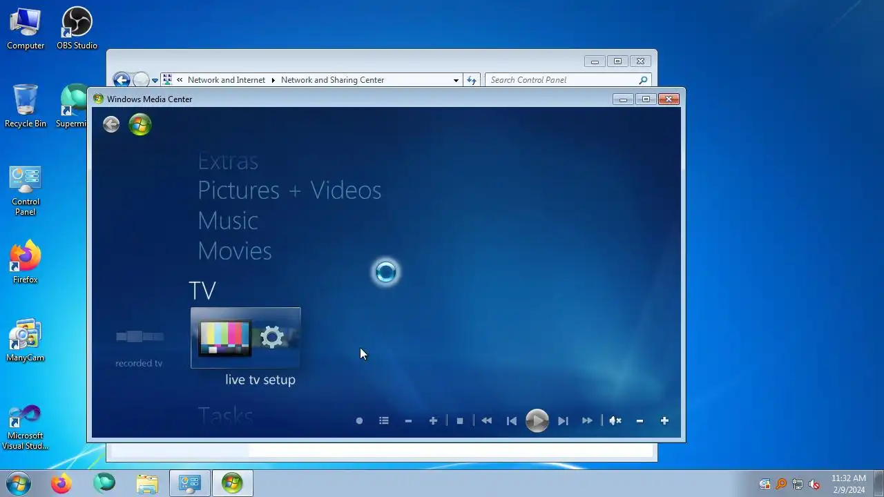Select the Music menu entry
The width and height of the screenshot is (884, 497).
click(228, 221)
